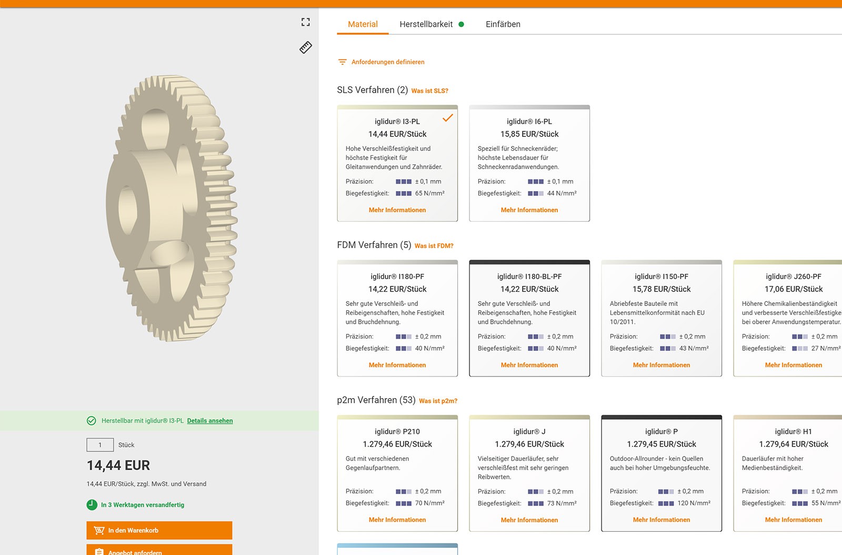
Task: Open Details ansehen link
Action: tap(210, 421)
